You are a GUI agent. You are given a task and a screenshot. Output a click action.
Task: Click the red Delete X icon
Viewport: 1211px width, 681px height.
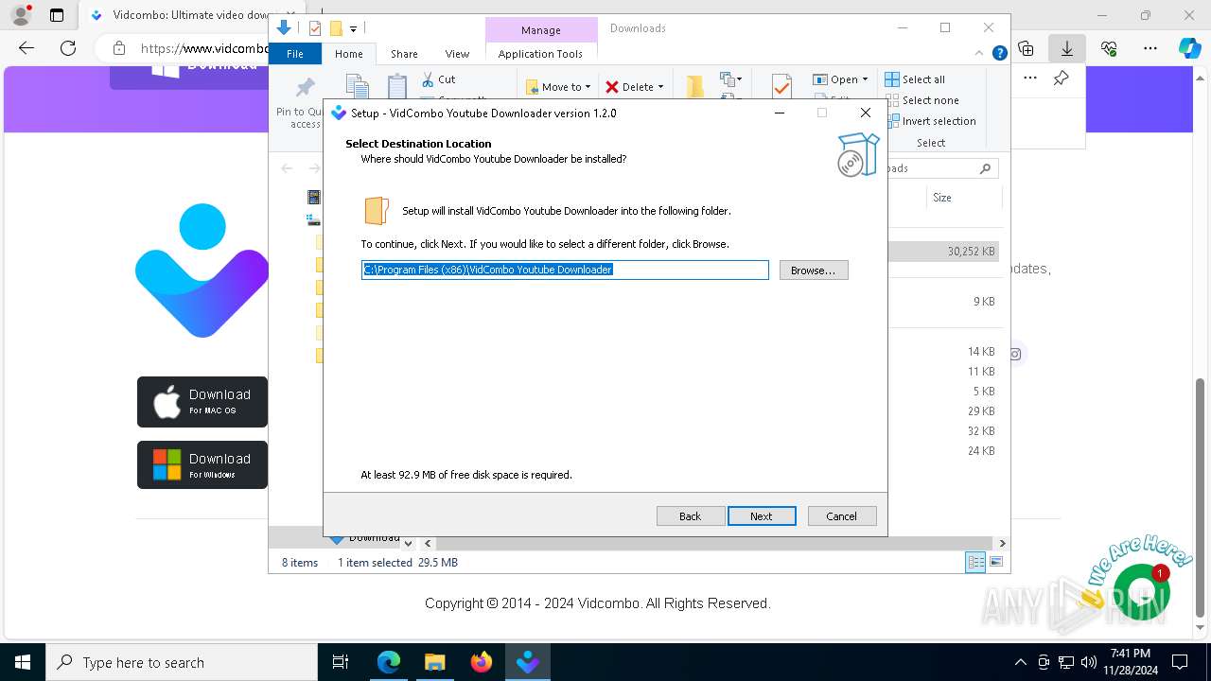[x=612, y=87]
